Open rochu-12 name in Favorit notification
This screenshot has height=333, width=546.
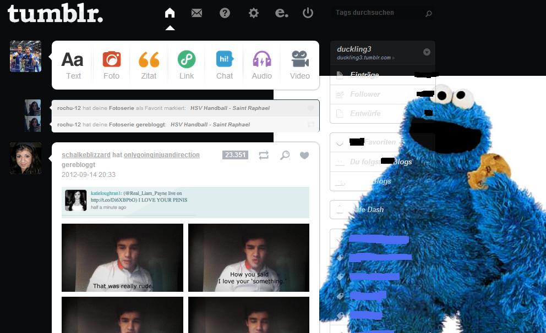click(69, 108)
